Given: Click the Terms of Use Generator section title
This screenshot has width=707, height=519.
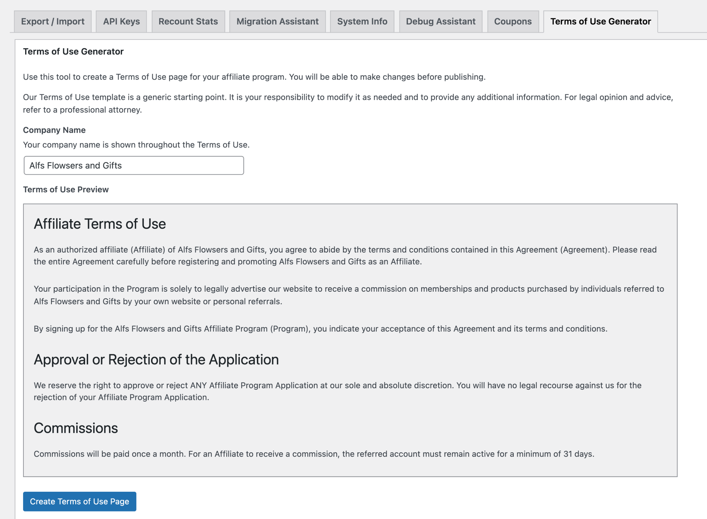Looking at the screenshot, I should (73, 51).
